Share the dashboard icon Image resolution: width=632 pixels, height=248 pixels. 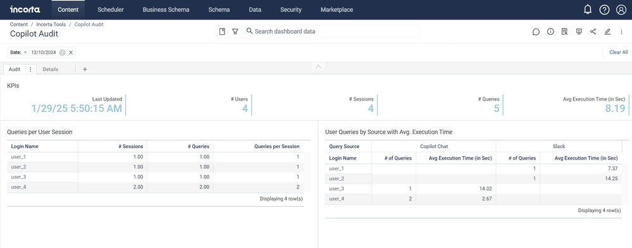pyautogui.click(x=593, y=32)
